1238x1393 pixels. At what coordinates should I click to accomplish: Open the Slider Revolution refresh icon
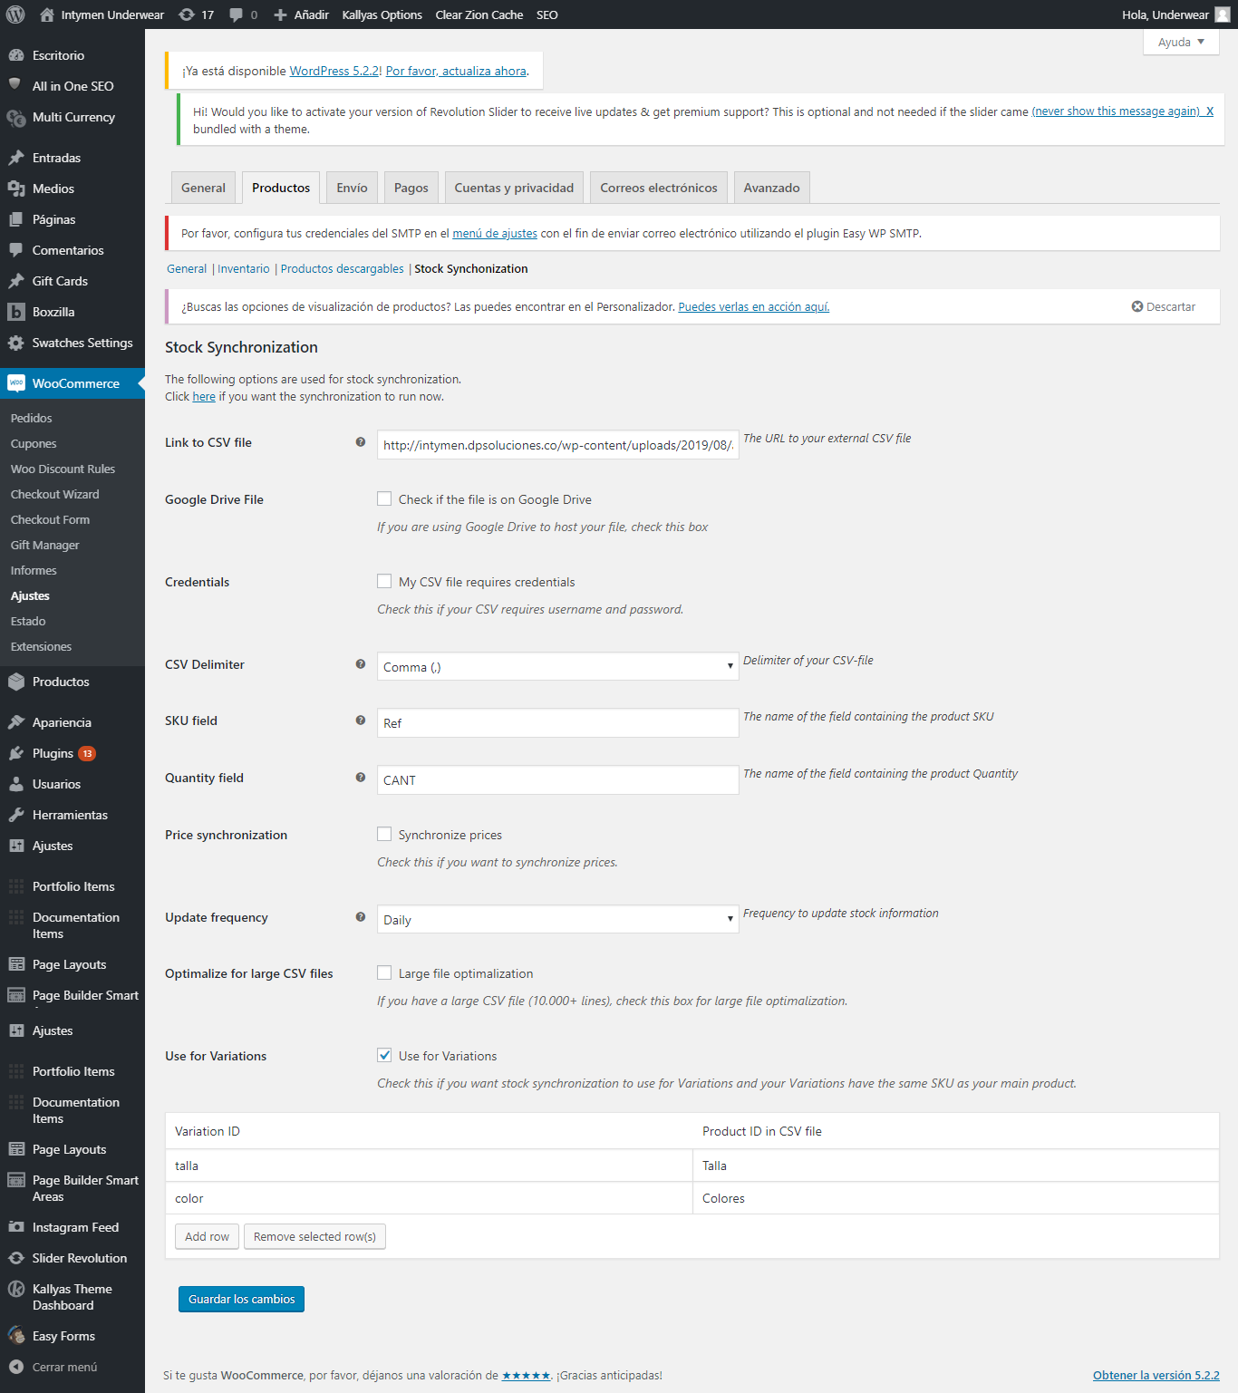(x=16, y=1258)
